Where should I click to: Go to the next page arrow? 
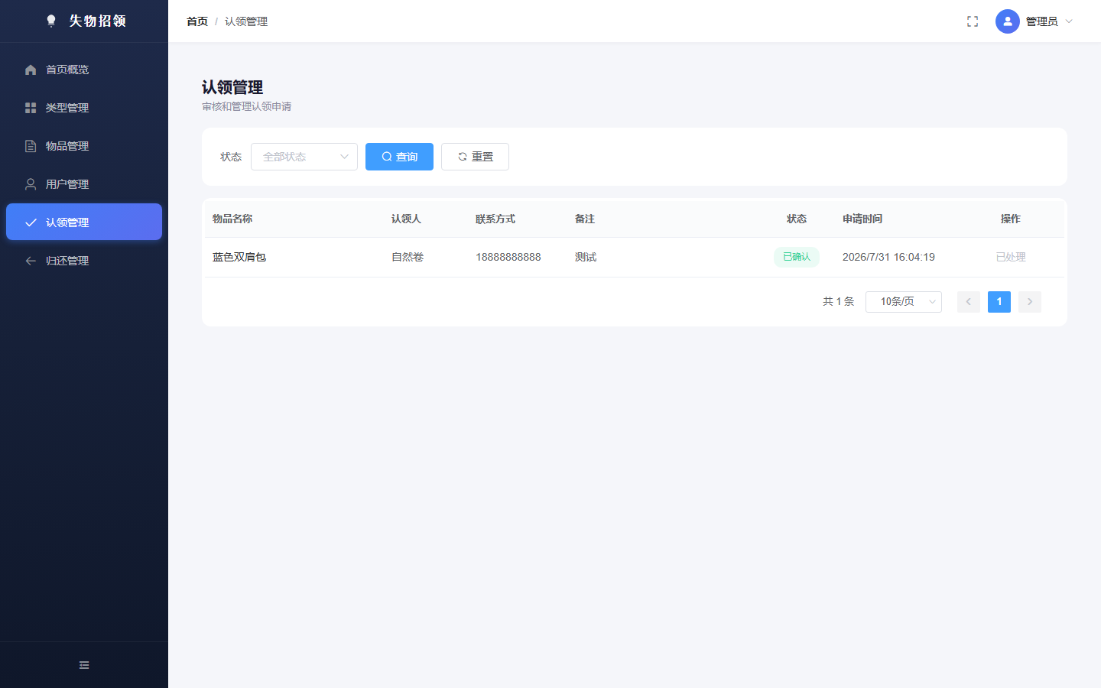click(x=1030, y=302)
